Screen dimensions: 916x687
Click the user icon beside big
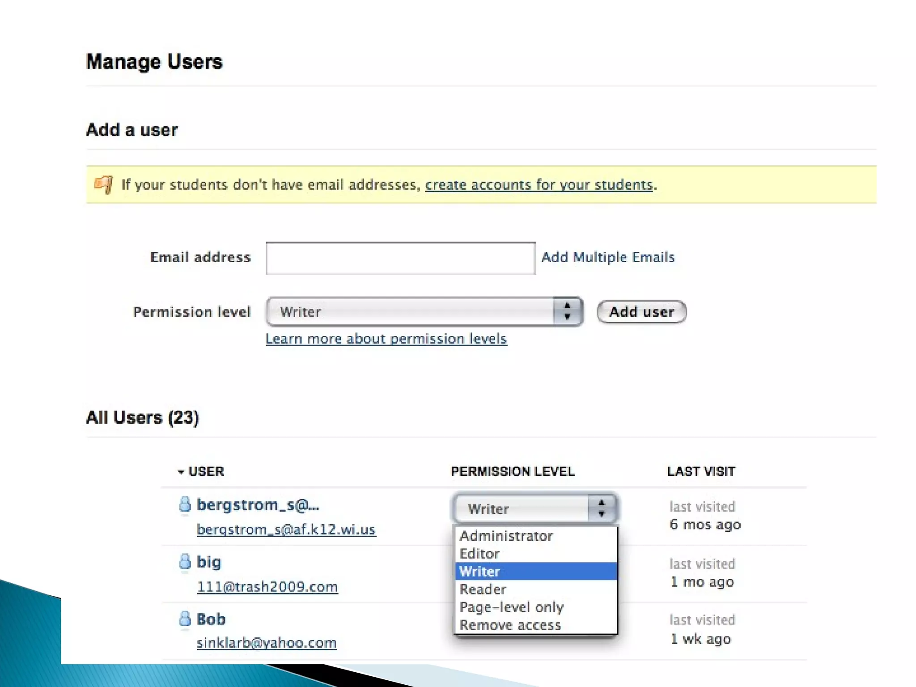185,562
